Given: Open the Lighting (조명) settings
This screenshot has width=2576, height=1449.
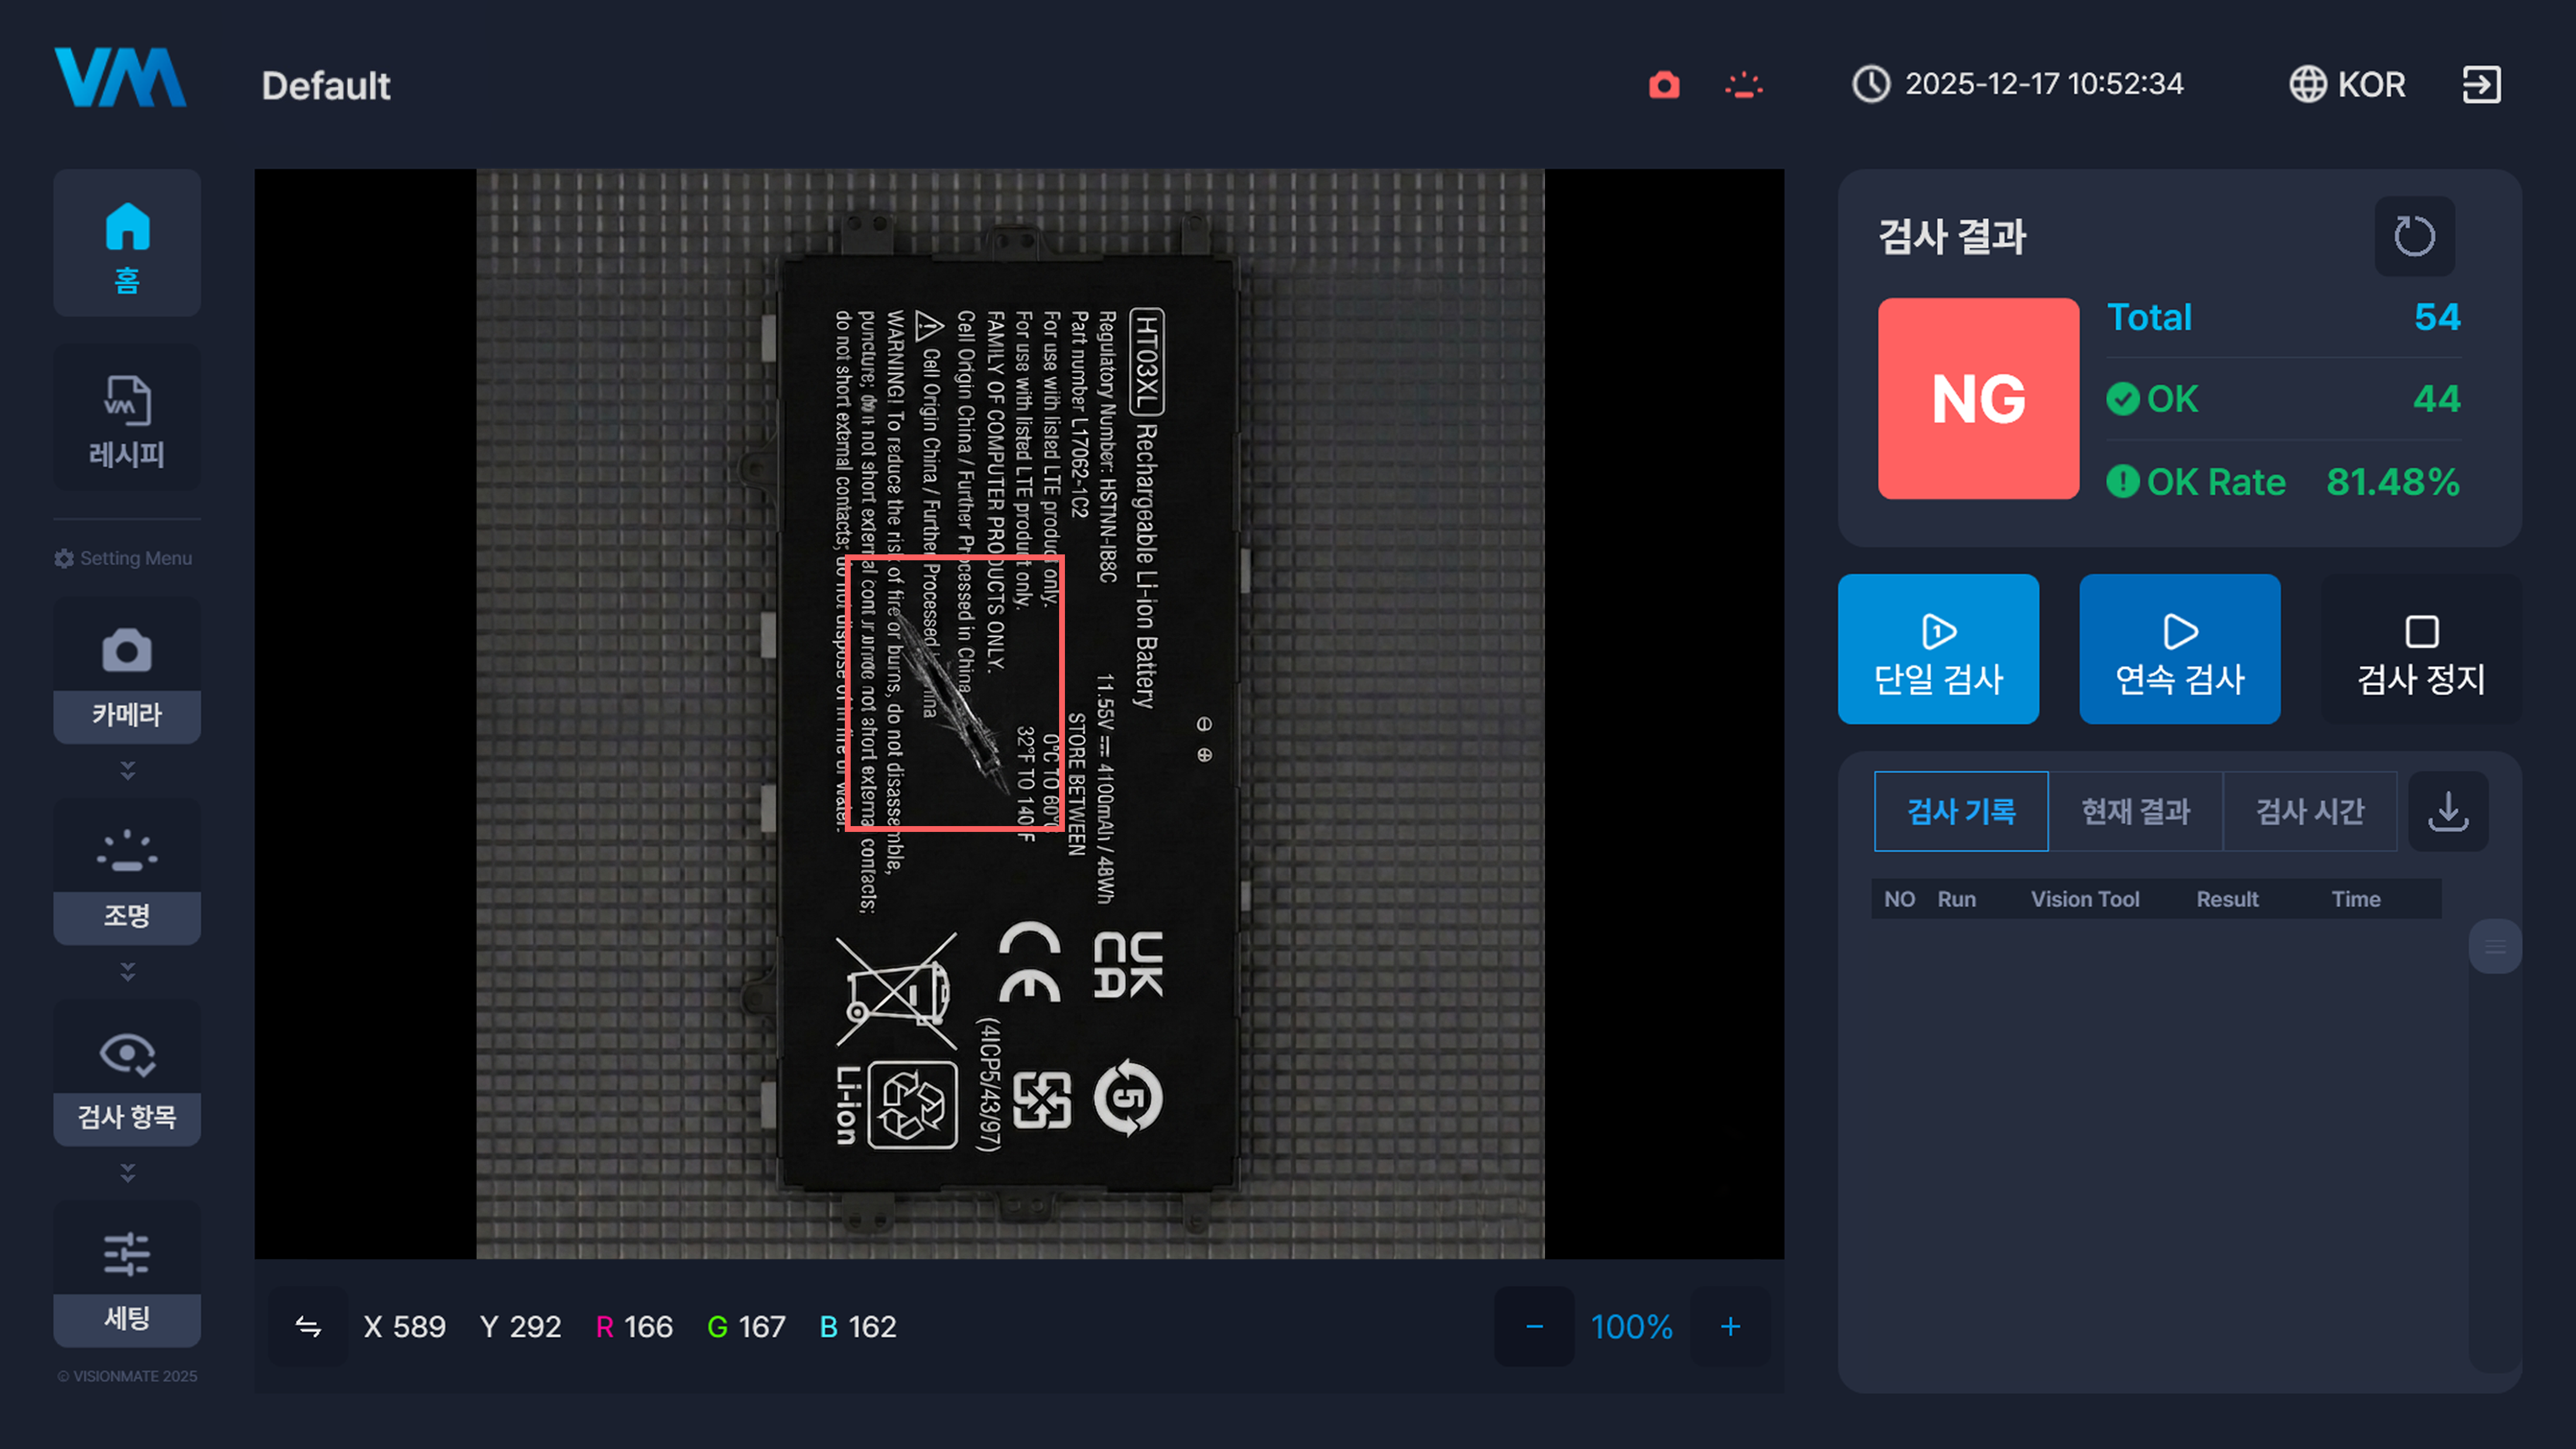Looking at the screenshot, I should [x=127, y=871].
